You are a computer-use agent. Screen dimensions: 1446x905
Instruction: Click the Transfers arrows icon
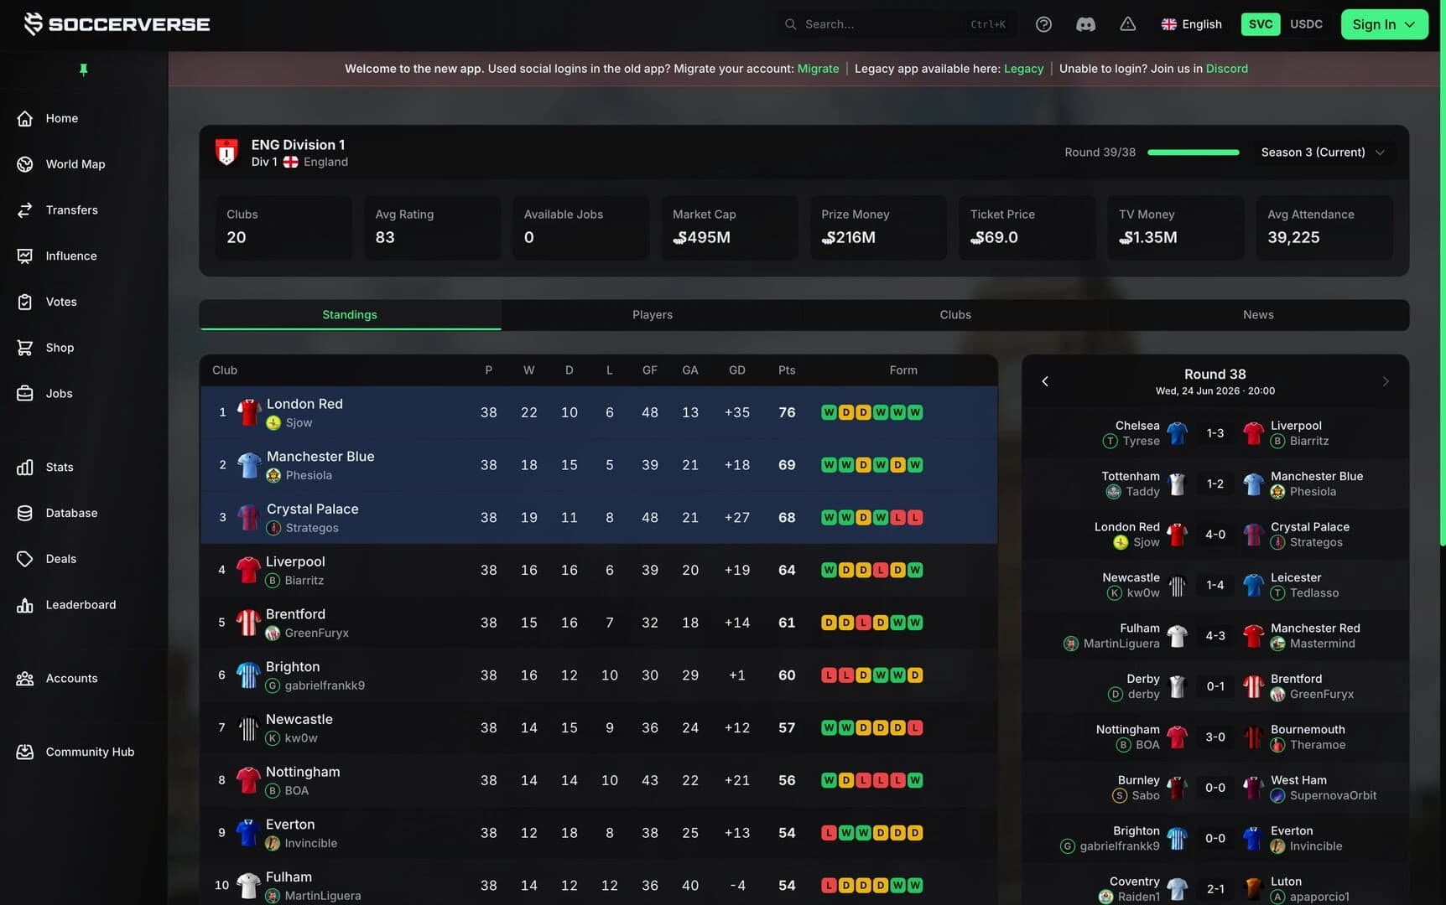point(25,210)
